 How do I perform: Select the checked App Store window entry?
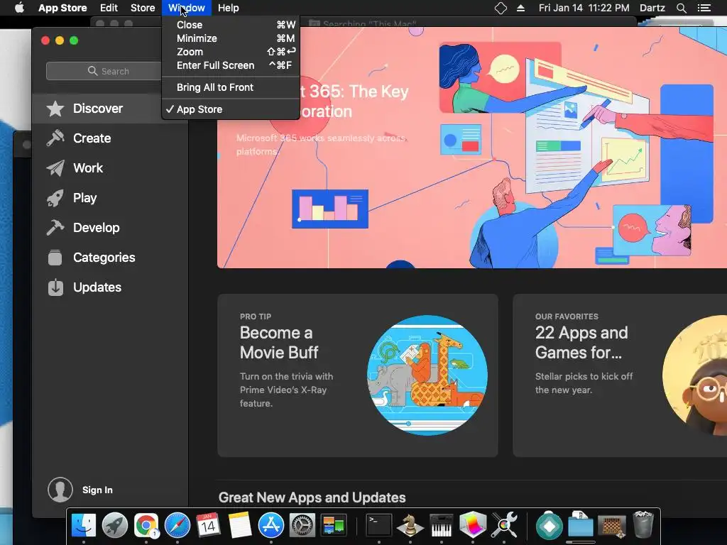[231, 109]
